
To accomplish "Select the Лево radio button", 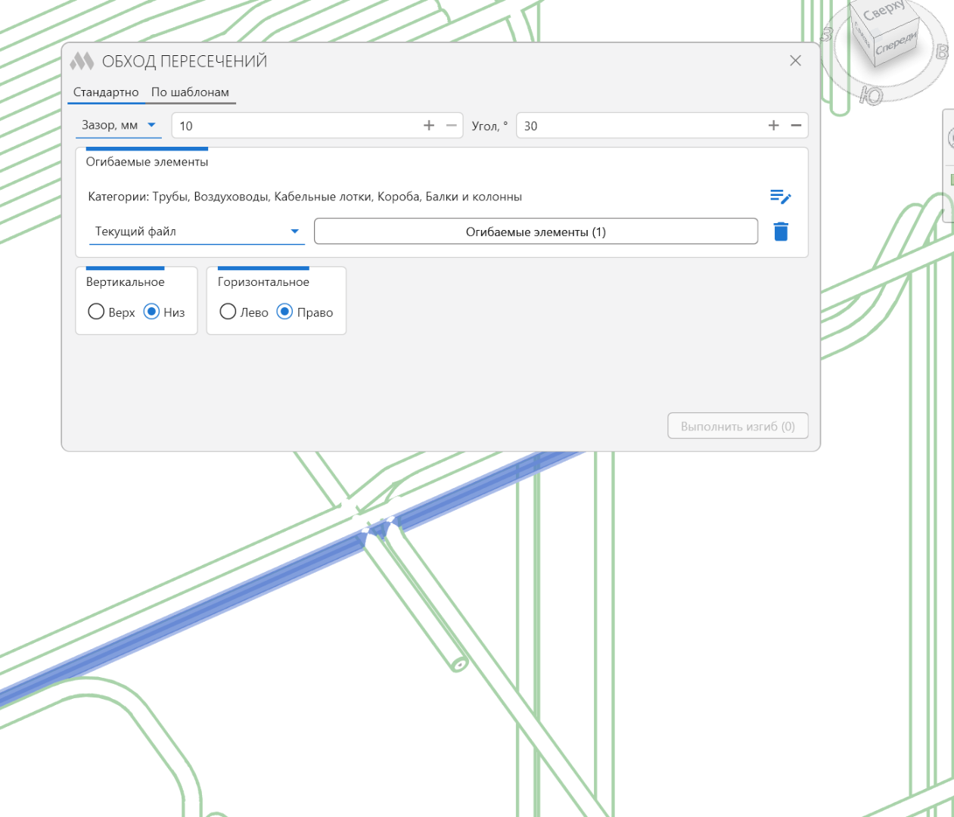I will [228, 312].
